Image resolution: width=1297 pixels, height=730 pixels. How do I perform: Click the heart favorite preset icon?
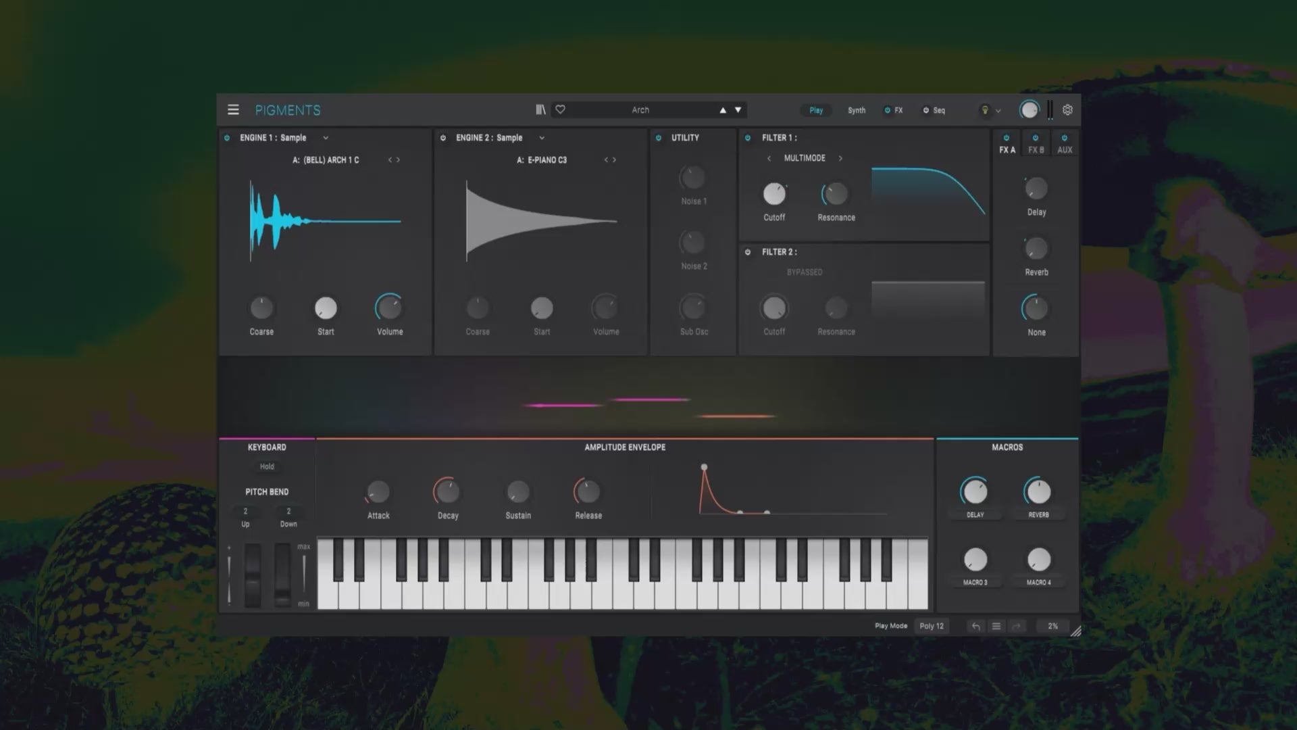[x=560, y=109]
